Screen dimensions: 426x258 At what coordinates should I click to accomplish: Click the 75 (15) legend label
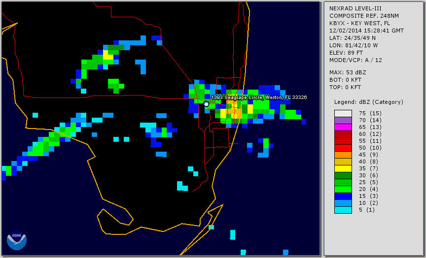click(370, 113)
